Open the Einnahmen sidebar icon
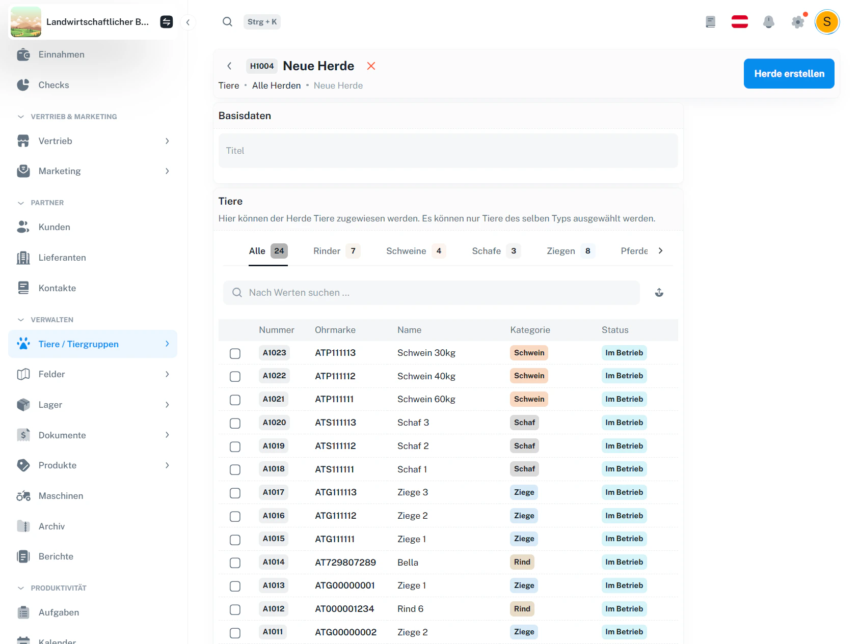The image size is (859, 644). point(23,54)
